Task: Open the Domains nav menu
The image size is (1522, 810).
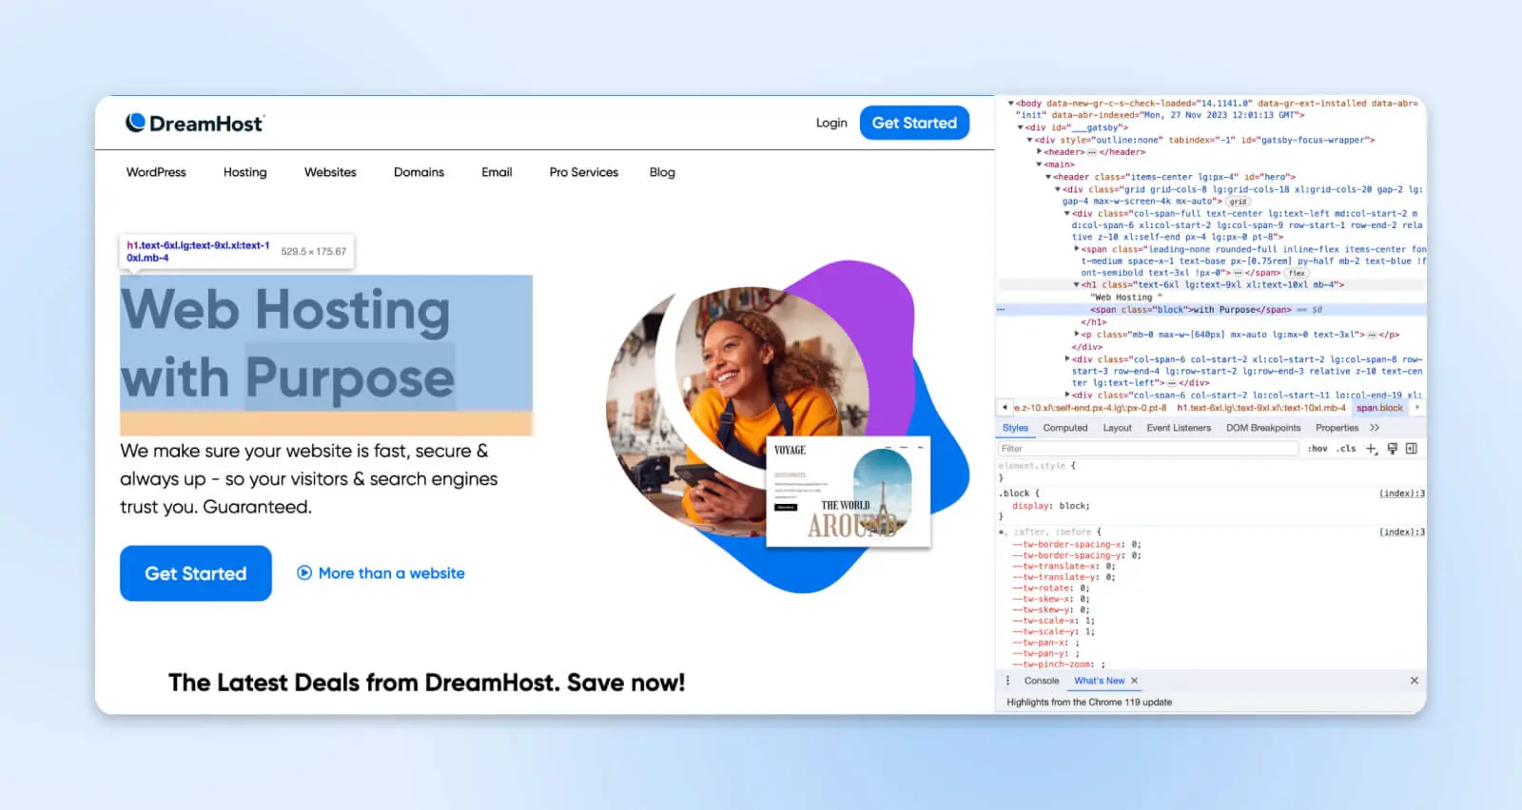Action: [x=419, y=172]
